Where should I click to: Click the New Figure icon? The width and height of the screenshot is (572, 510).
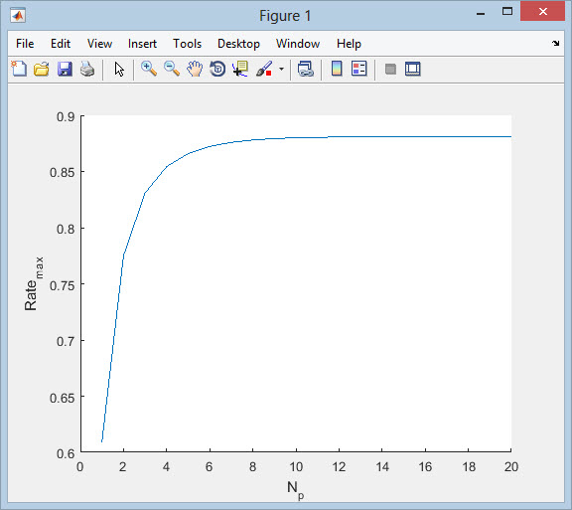[x=19, y=69]
